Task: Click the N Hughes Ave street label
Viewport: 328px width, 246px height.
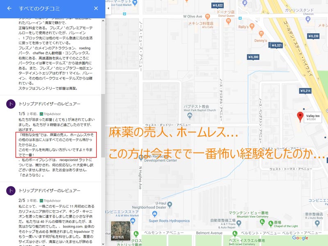Action: [x=140, y=178]
